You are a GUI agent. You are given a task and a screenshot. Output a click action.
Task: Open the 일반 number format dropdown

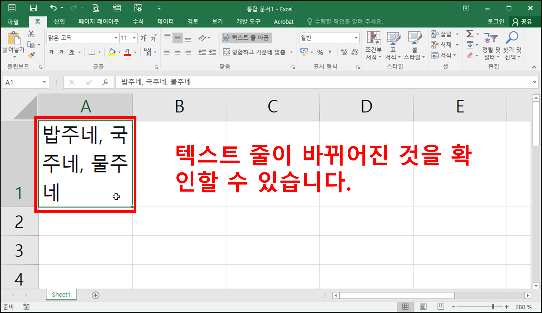tap(356, 38)
